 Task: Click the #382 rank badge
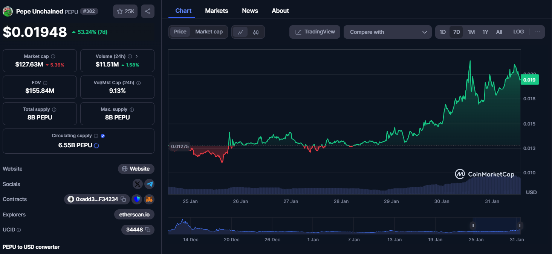pos(89,11)
